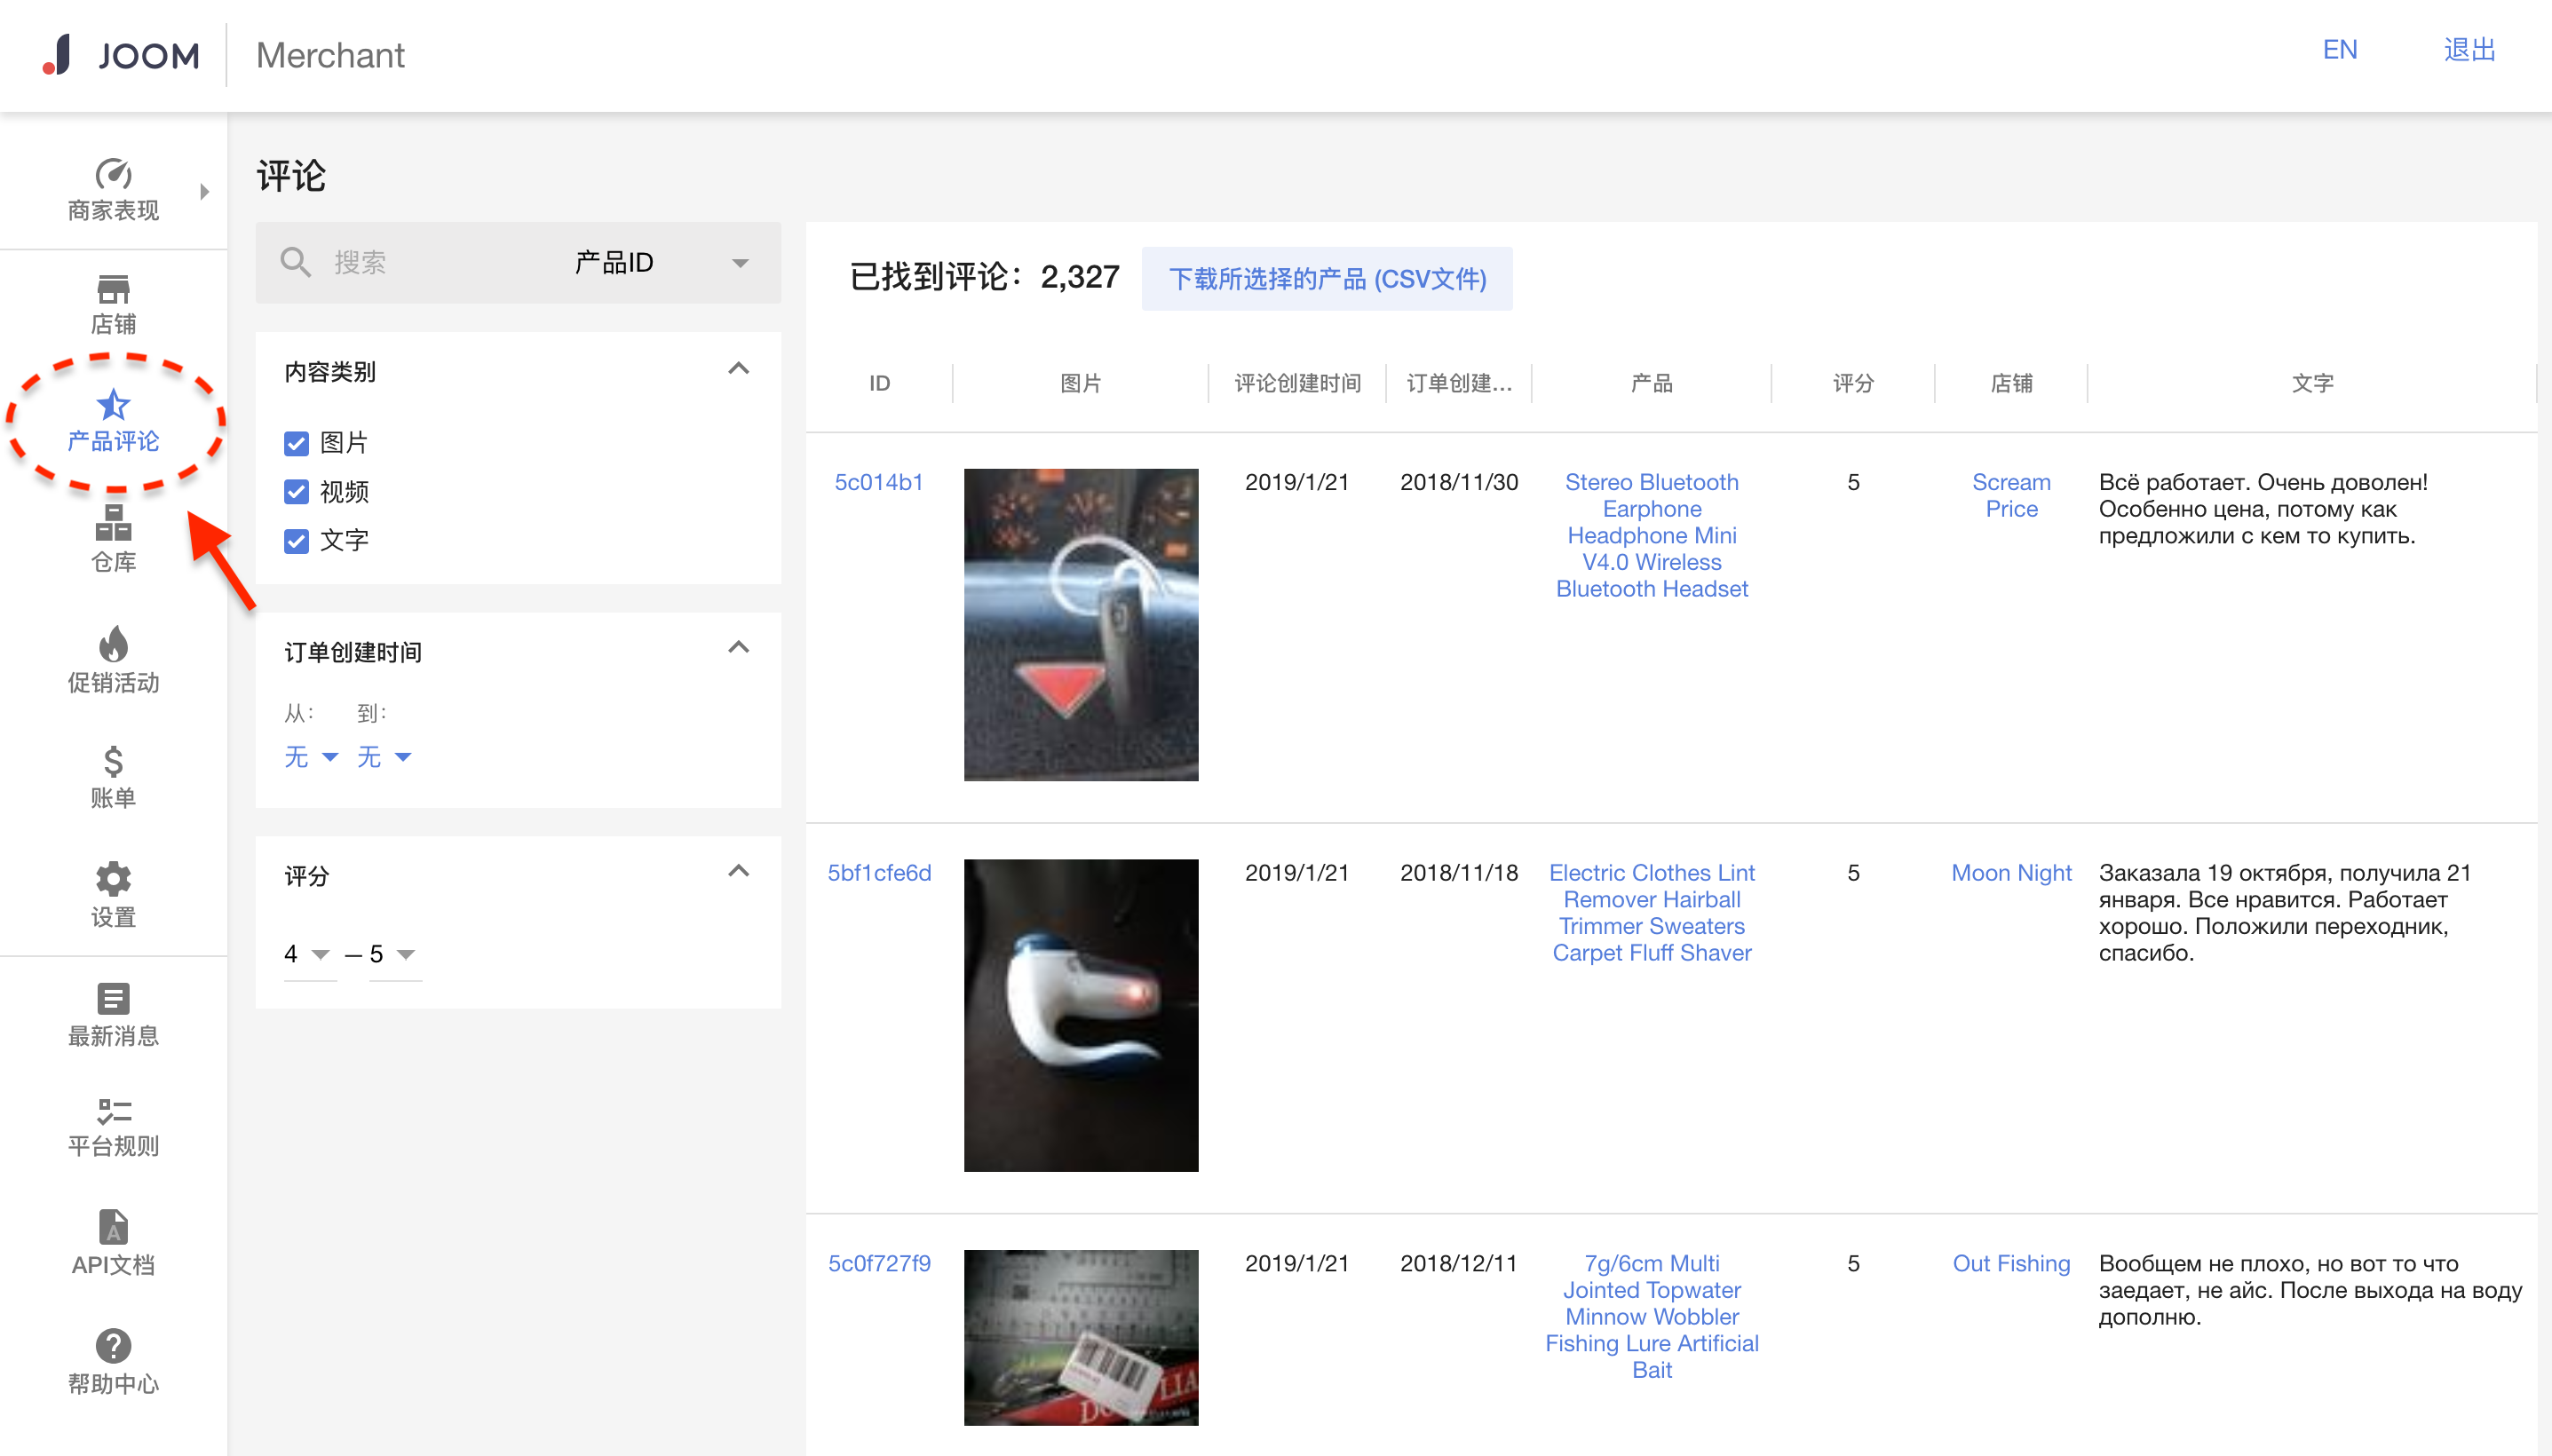
Task: Open the 商家表现 performance gauge icon
Action: point(113,174)
